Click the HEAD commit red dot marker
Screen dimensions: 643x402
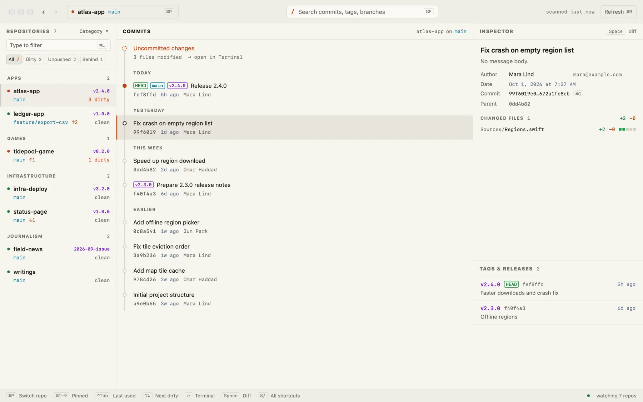pyautogui.click(x=125, y=86)
